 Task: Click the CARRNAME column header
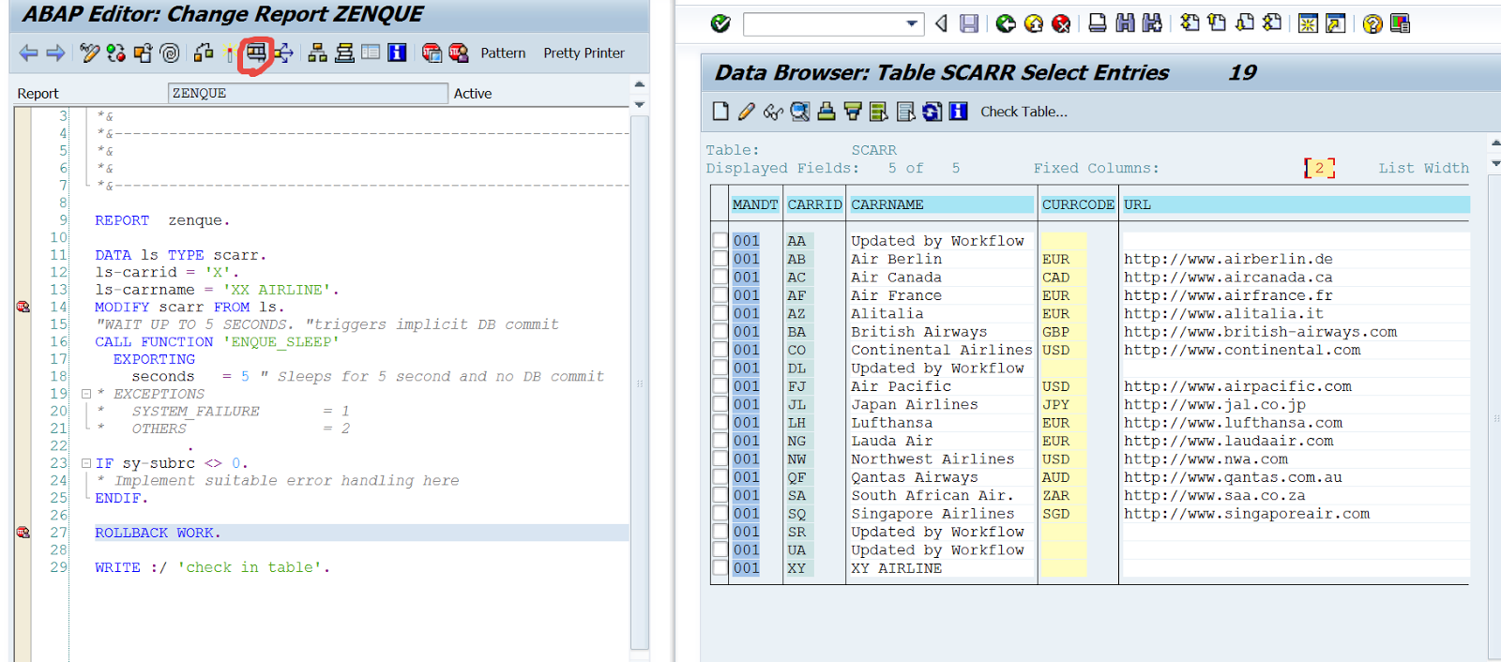click(941, 204)
